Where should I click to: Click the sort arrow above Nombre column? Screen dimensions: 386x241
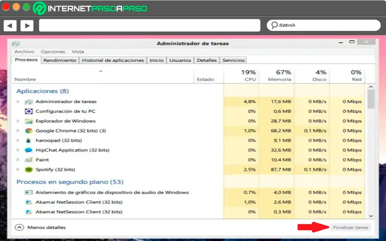(x=101, y=71)
